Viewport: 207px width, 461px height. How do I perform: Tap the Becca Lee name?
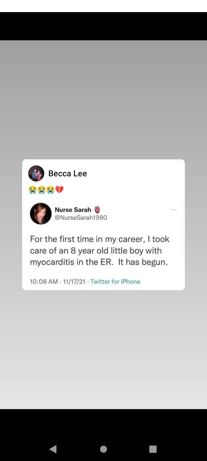tap(68, 173)
